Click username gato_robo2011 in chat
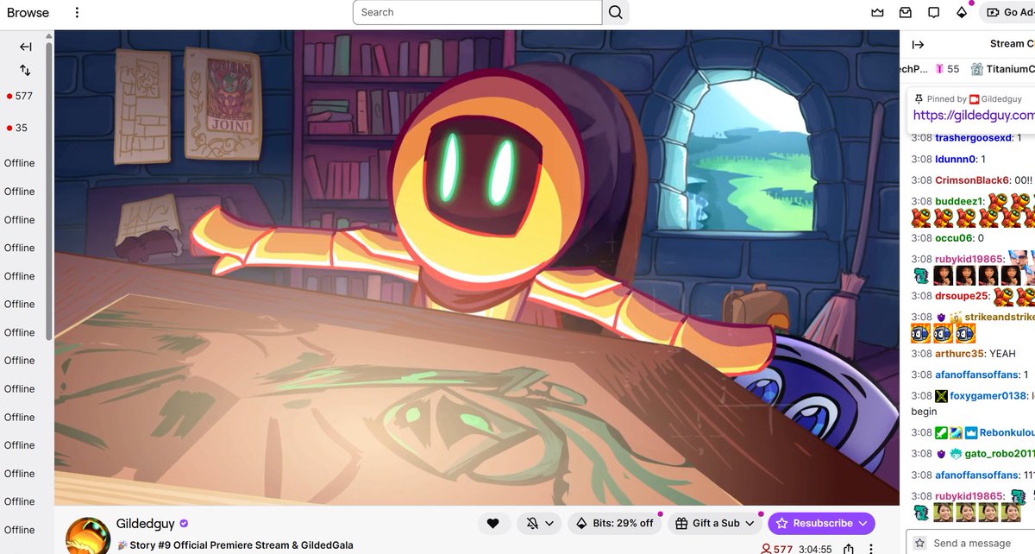The height and width of the screenshot is (554, 1035). 1000,454
